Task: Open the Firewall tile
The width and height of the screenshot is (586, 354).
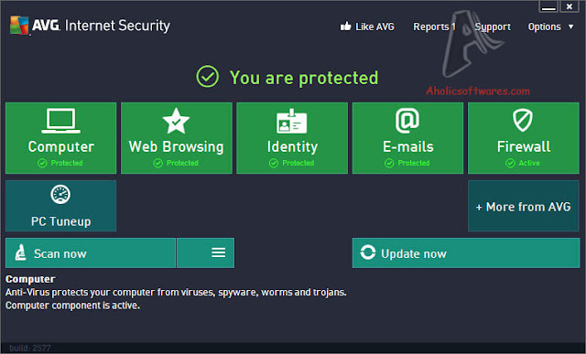Action: coord(524,138)
